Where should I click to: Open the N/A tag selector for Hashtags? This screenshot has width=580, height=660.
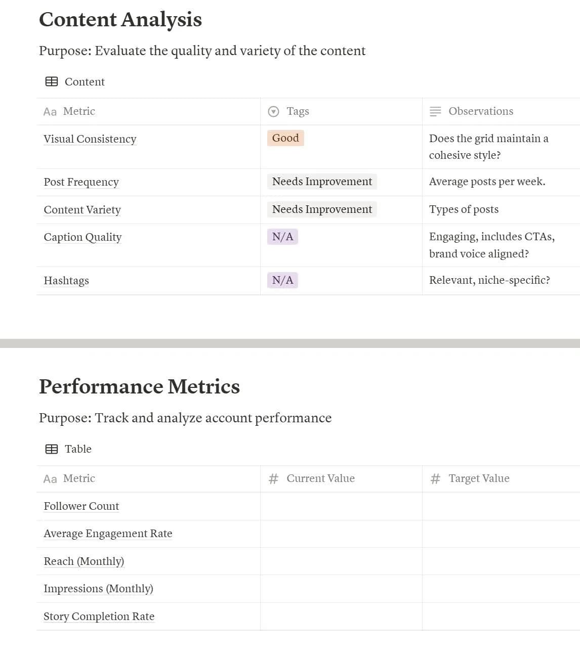click(282, 280)
